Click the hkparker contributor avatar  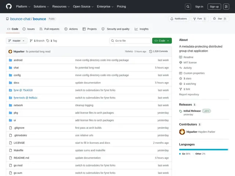[182, 132]
